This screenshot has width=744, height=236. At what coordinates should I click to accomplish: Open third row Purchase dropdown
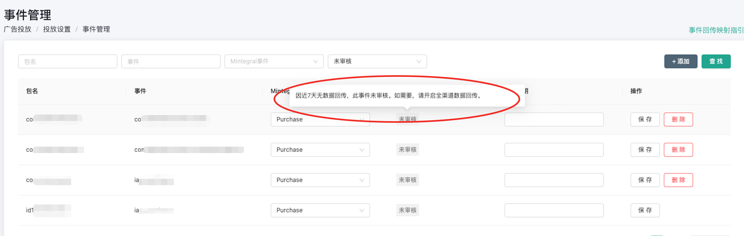[320, 180]
